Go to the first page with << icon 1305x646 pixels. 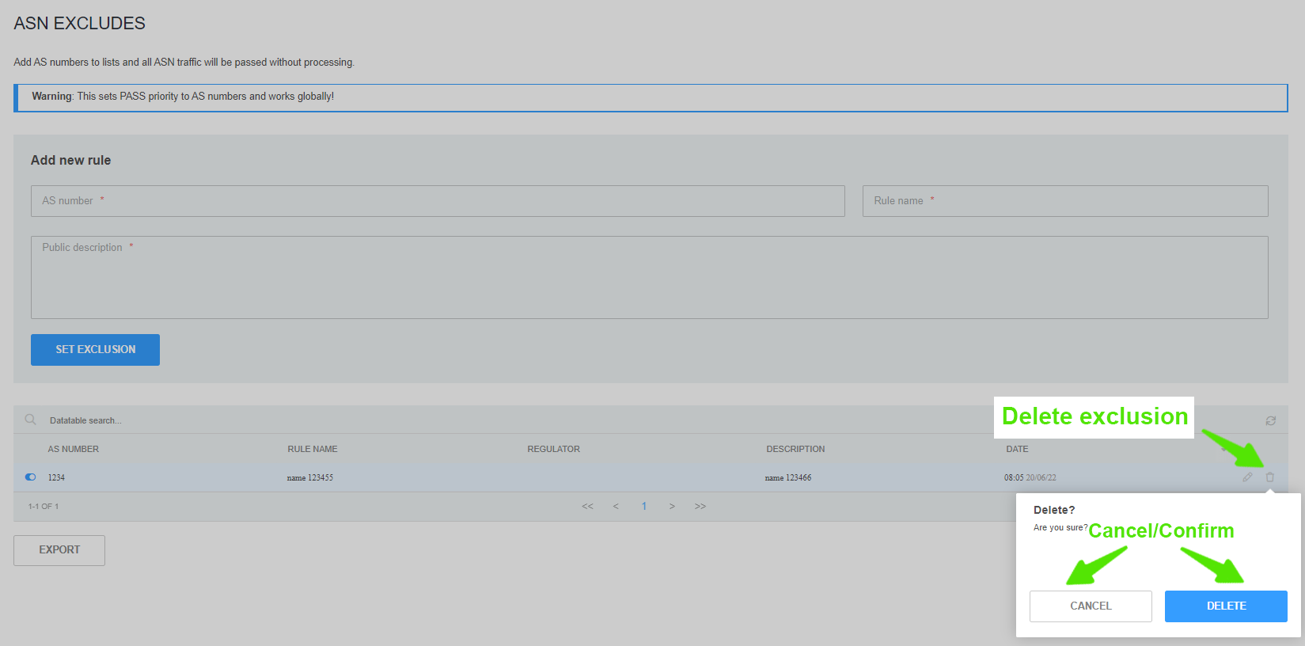[587, 507]
